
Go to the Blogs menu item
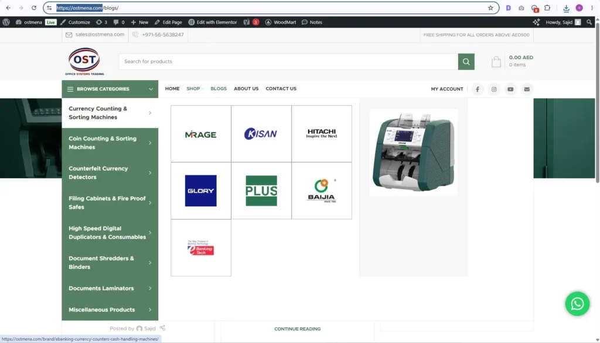click(219, 88)
